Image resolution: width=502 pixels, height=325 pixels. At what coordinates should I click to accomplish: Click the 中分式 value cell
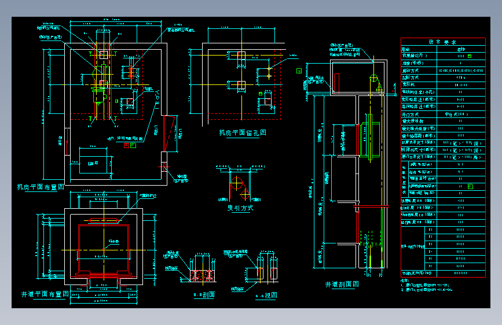pos(456,114)
